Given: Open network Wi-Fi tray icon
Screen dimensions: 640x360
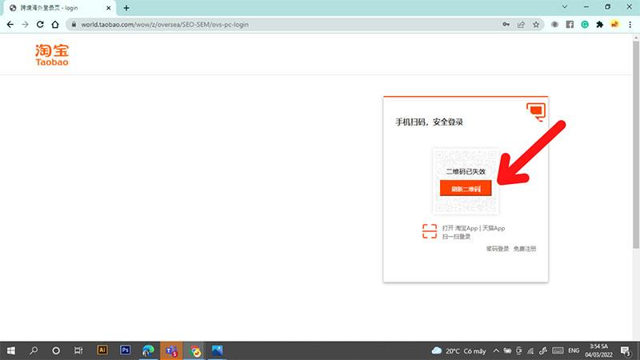Looking at the screenshot, I should 530,350.
